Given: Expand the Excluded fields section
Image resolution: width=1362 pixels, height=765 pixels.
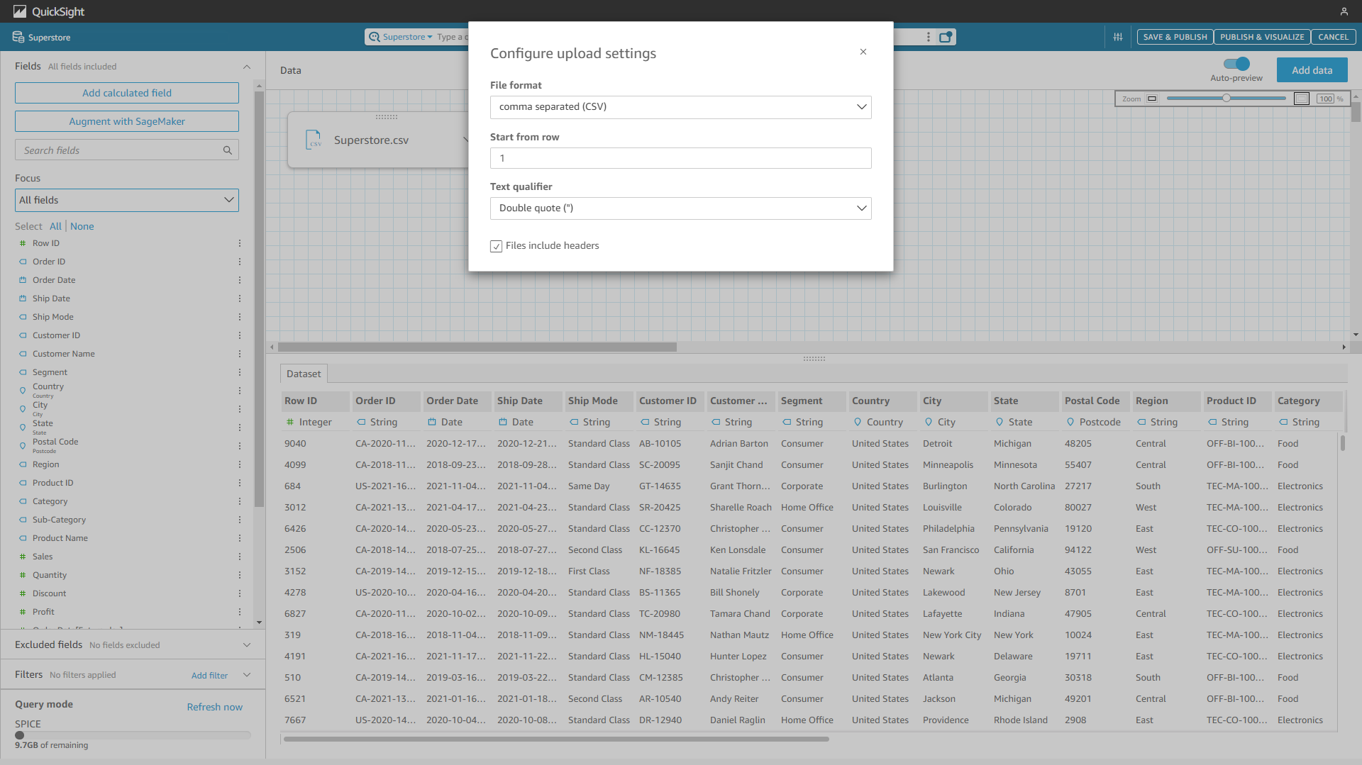Looking at the screenshot, I should pyautogui.click(x=247, y=645).
